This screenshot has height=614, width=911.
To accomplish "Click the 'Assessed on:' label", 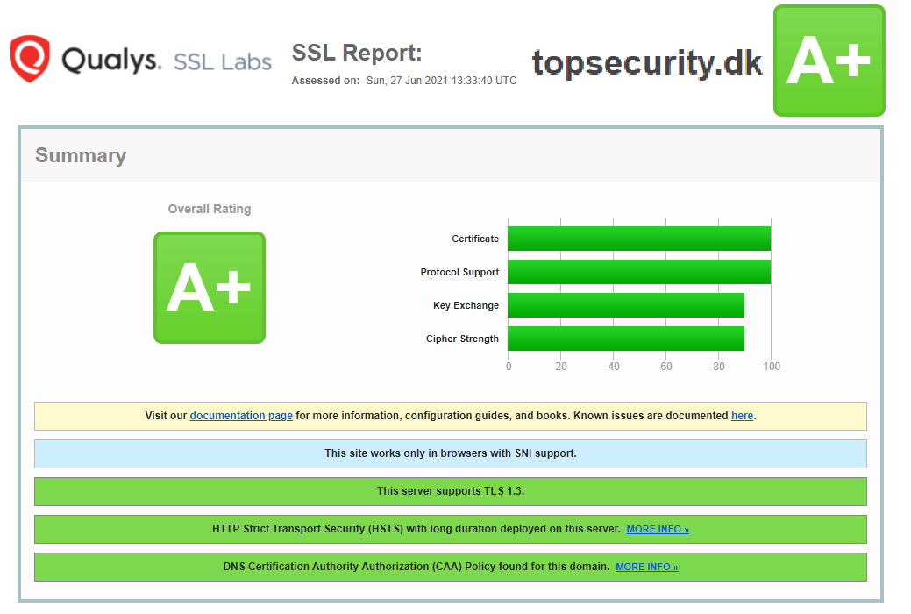I will tap(325, 81).
